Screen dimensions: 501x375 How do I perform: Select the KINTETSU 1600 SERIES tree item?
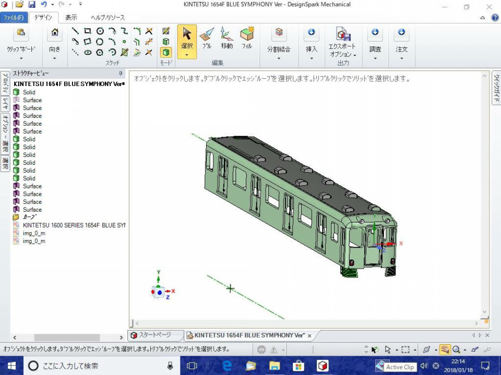[69, 225]
